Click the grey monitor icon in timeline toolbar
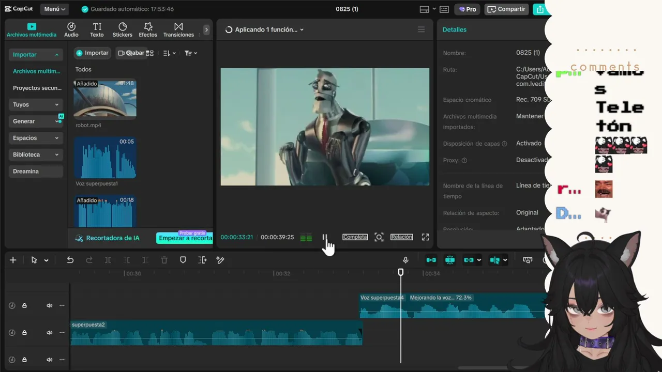The height and width of the screenshot is (372, 662). click(528, 260)
